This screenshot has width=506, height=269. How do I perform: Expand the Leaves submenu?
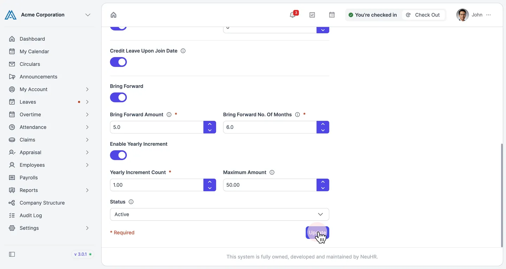pos(49,102)
